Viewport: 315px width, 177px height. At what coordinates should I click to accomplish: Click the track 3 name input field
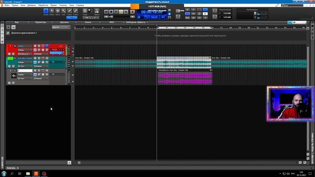click(25, 71)
